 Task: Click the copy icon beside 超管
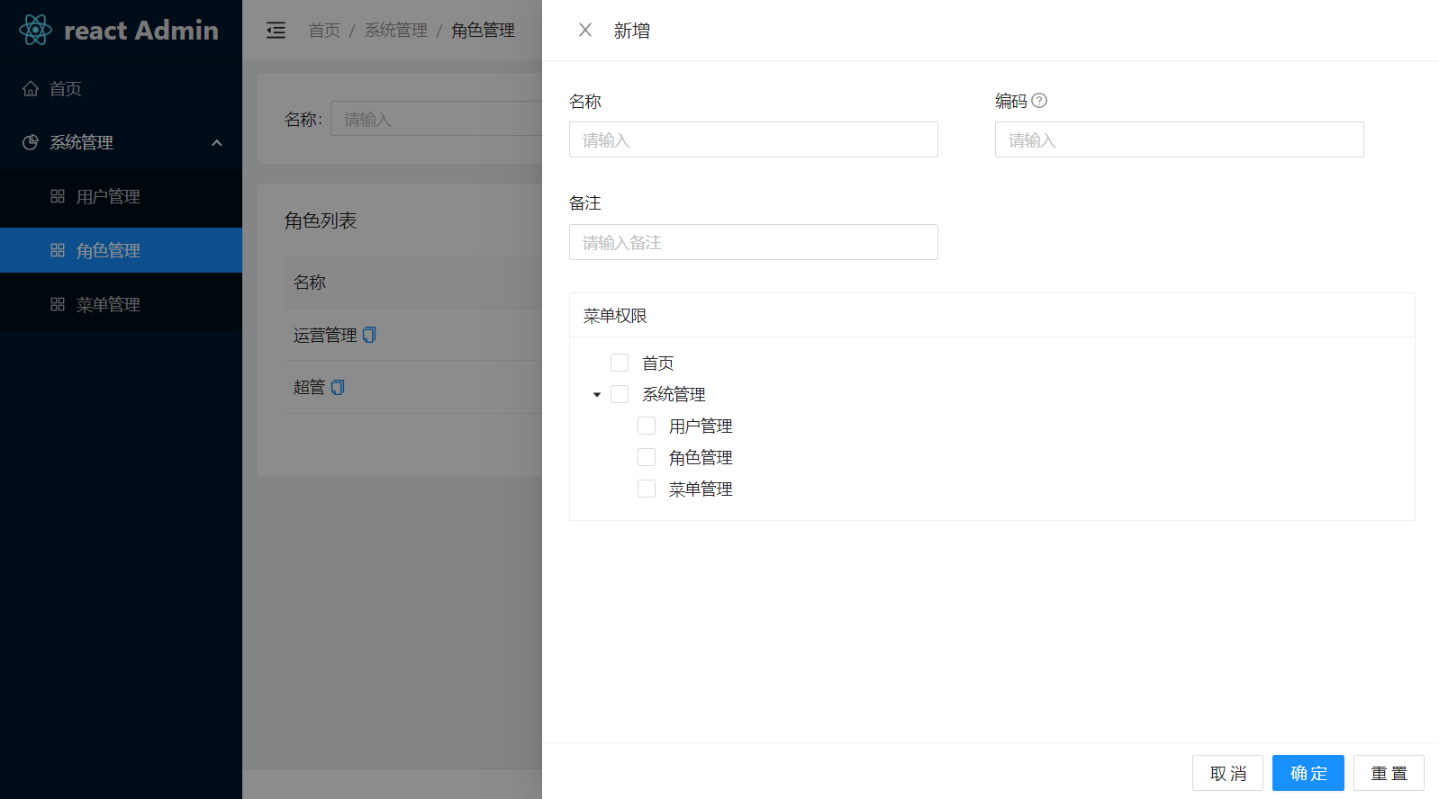pos(338,387)
